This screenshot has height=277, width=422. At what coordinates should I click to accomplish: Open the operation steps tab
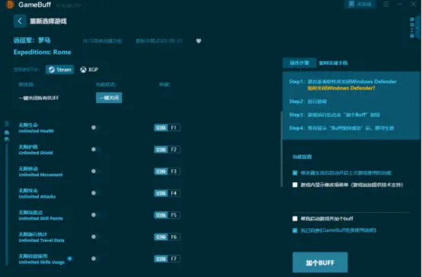(x=299, y=63)
